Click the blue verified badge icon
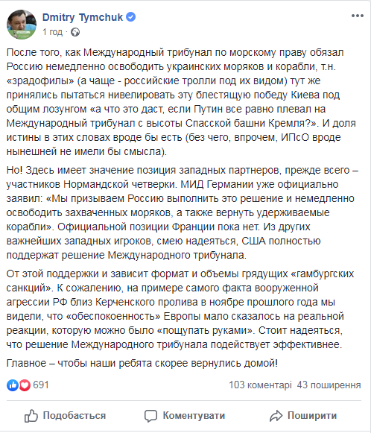This screenshot has width=371, height=433. (131, 17)
